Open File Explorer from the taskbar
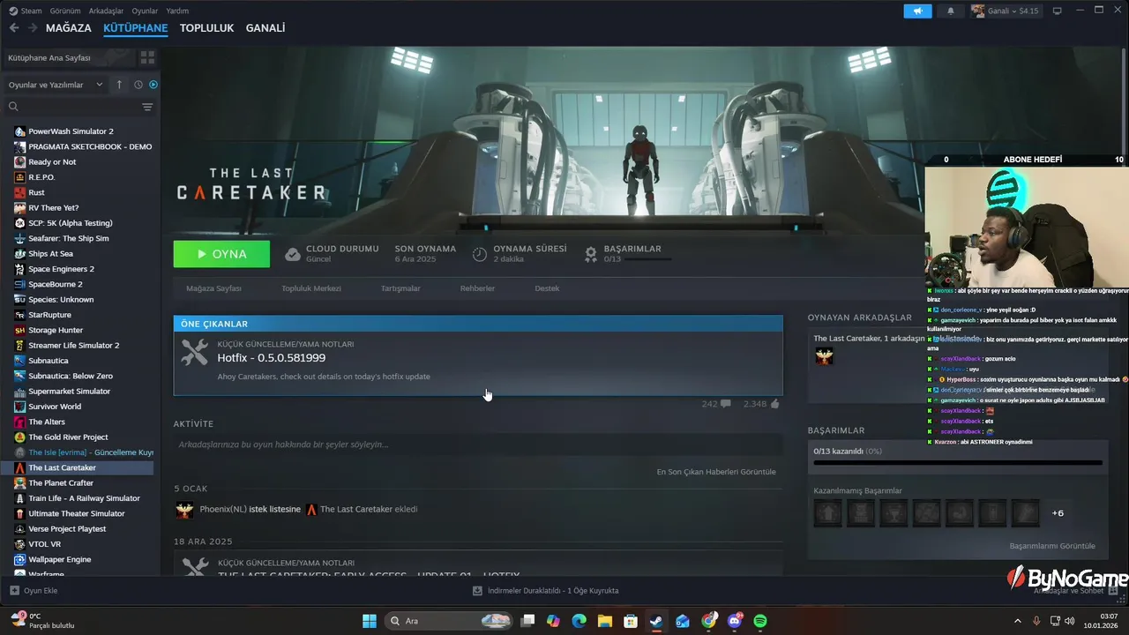Viewport: 1129px width, 635px height. pos(605,621)
